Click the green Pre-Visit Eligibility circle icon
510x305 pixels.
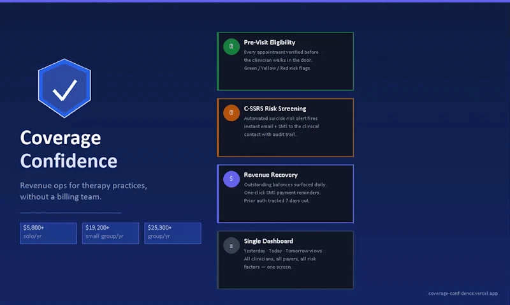[231, 47]
